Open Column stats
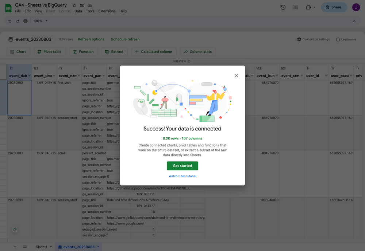 click(x=198, y=51)
